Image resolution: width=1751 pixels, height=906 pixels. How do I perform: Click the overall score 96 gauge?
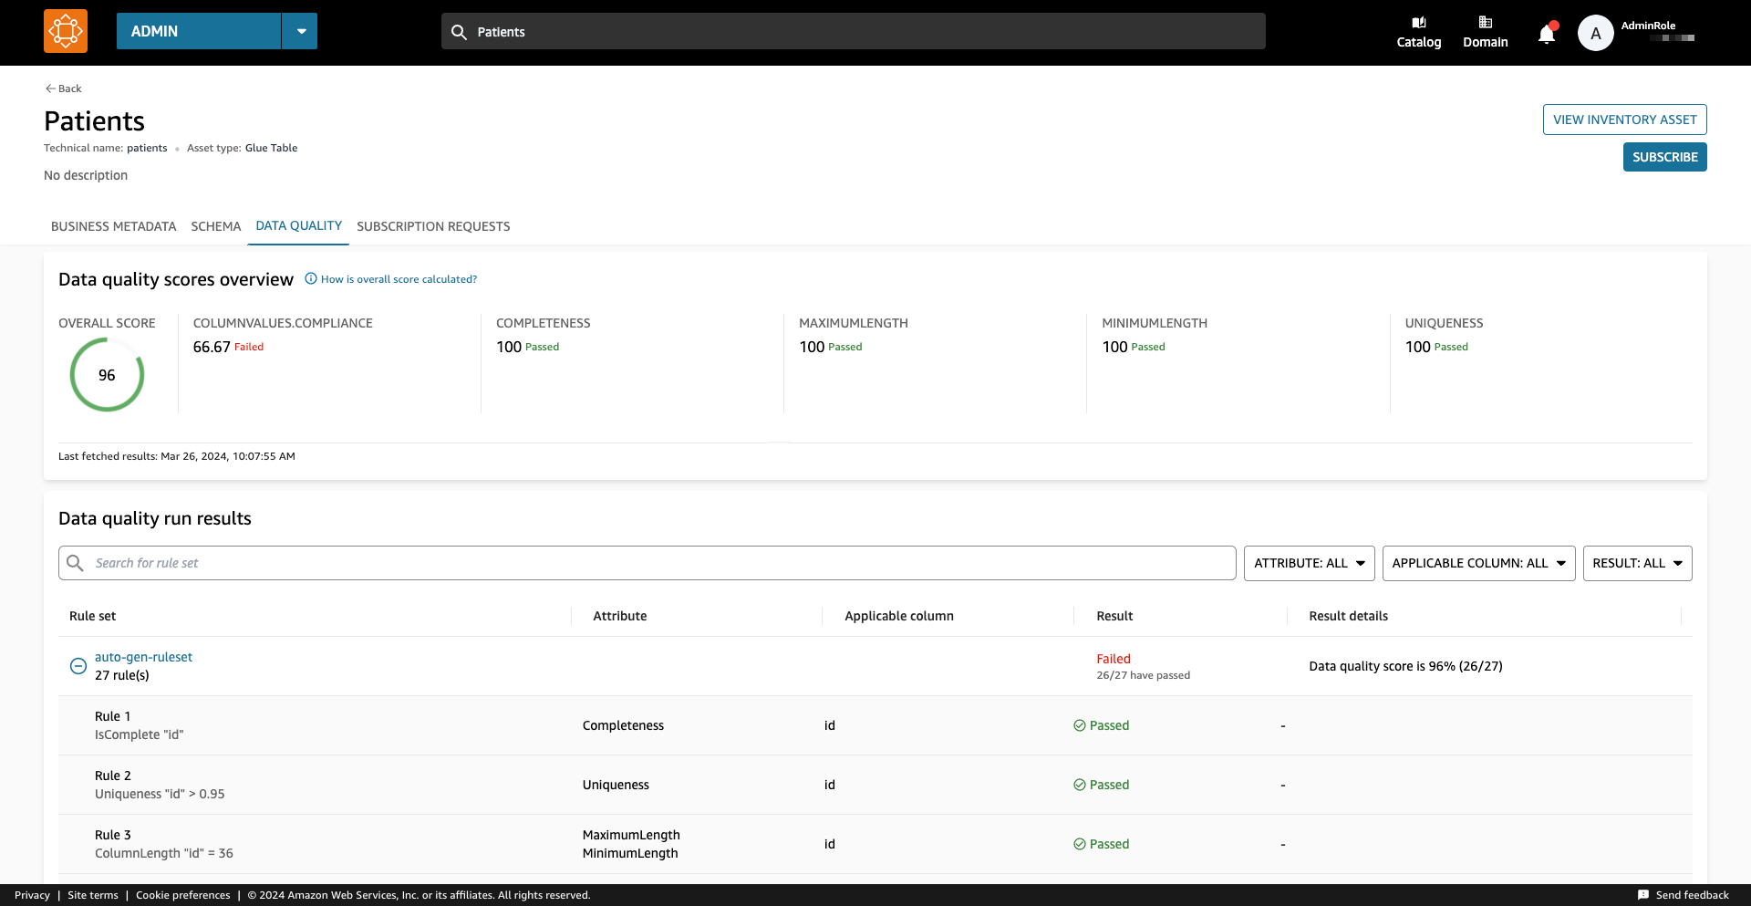click(107, 375)
